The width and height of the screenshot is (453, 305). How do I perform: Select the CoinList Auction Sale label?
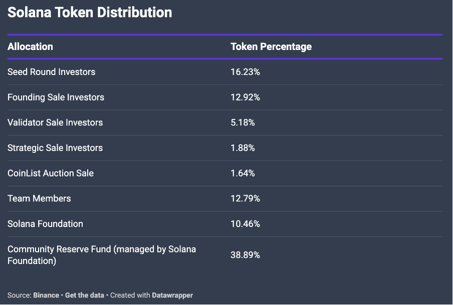(x=51, y=173)
